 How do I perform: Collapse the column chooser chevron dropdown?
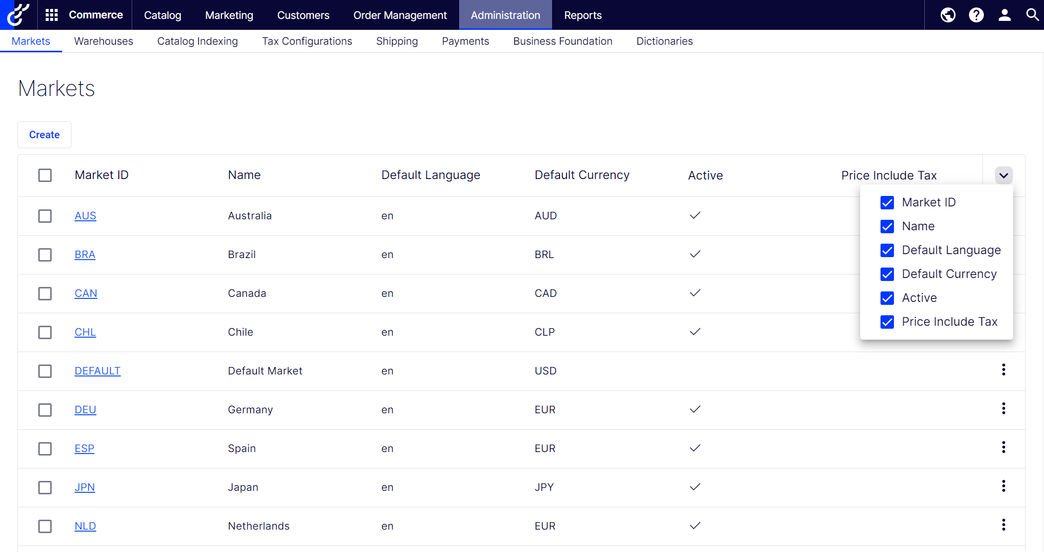tap(1004, 175)
